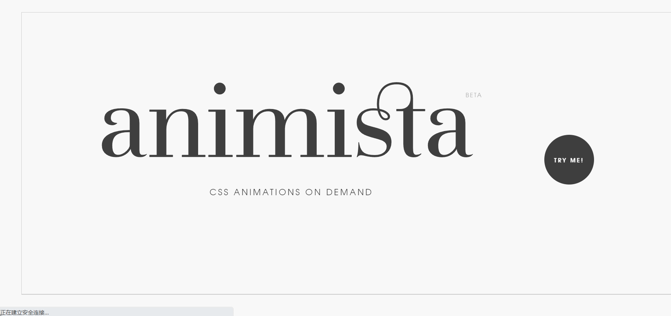The width and height of the screenshot is (671, 316).
Task: Click the word ON in the tagline
Action: click(313, 192)
